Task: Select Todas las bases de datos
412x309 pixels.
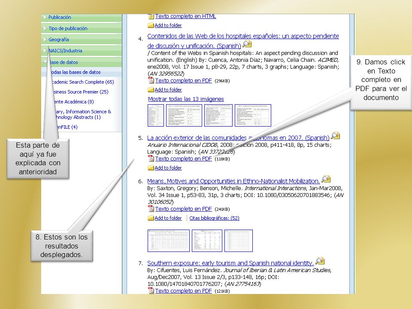Action: (x=75, y=72)
